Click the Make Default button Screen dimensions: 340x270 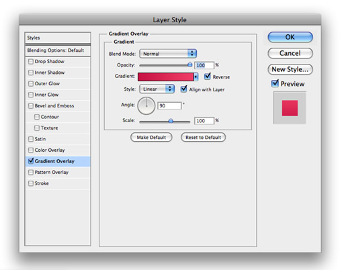point(151,137)
